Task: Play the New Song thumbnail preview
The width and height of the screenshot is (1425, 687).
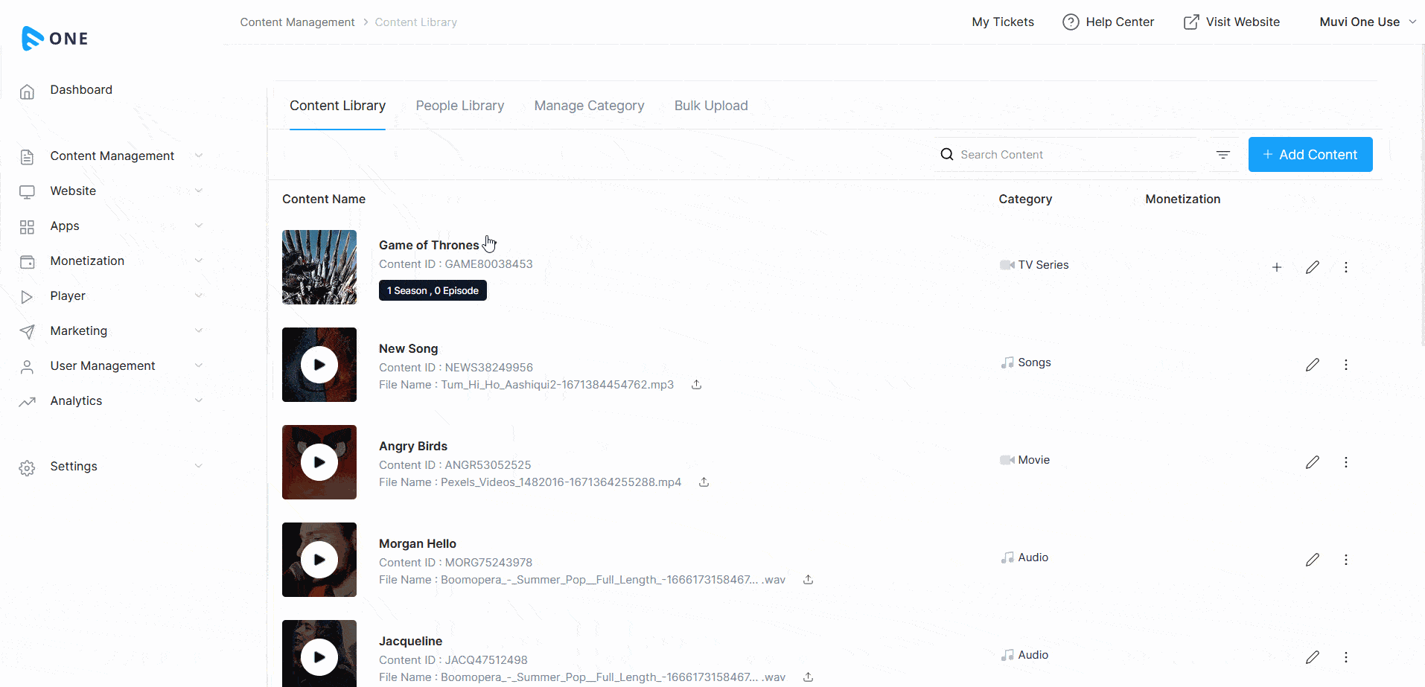Action: coord(319,365)
